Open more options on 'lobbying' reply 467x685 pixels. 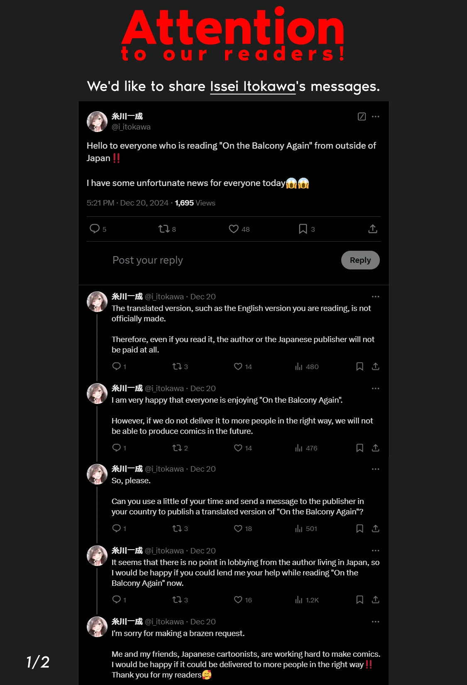pos(376,551)
